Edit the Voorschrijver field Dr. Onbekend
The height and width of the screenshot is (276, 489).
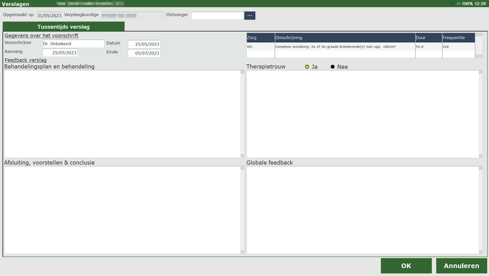(x=73, y=43)
